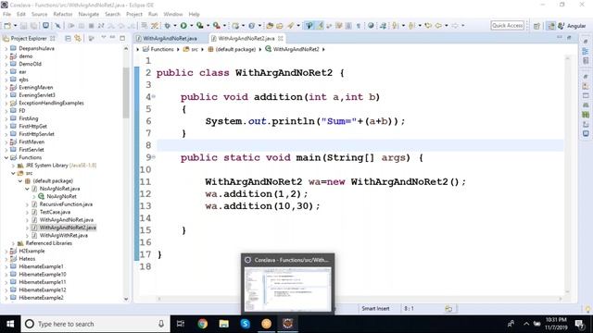Click the Open Type toolbar icon

(270, 26)
